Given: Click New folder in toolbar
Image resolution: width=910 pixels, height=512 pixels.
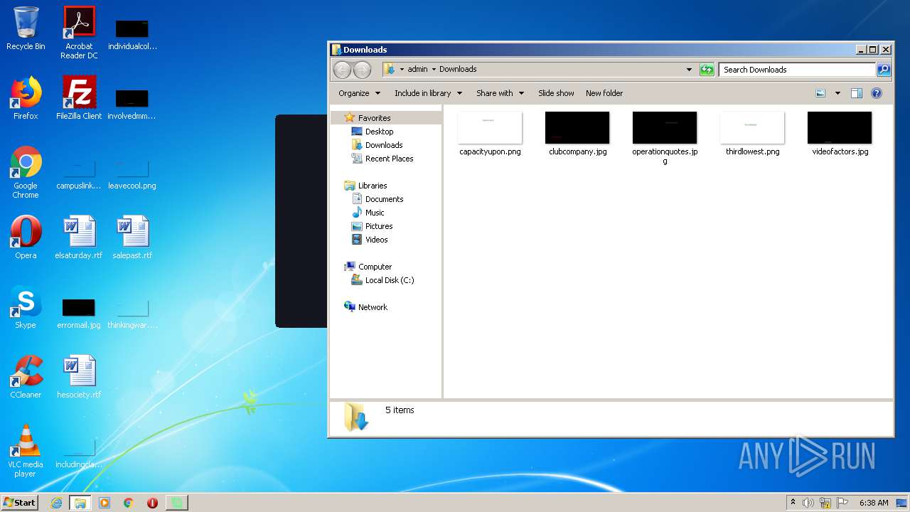Looking at the screenshot, I should 604,93.
